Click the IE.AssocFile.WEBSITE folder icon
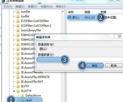This screenshot has height=102, width=123. coord(18,77)
